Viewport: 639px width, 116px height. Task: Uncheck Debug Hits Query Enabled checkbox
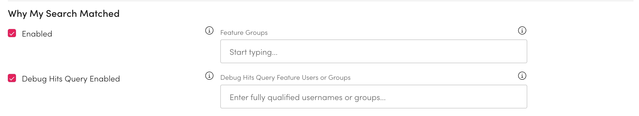pos(12,78)
